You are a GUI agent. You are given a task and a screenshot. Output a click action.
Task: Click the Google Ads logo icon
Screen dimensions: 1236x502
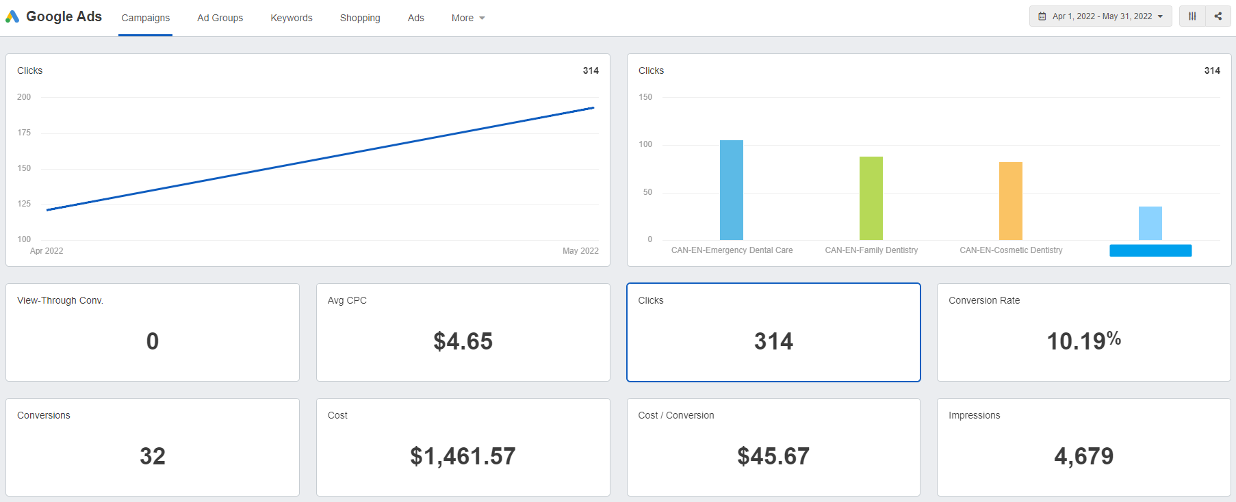click(12, 16)
